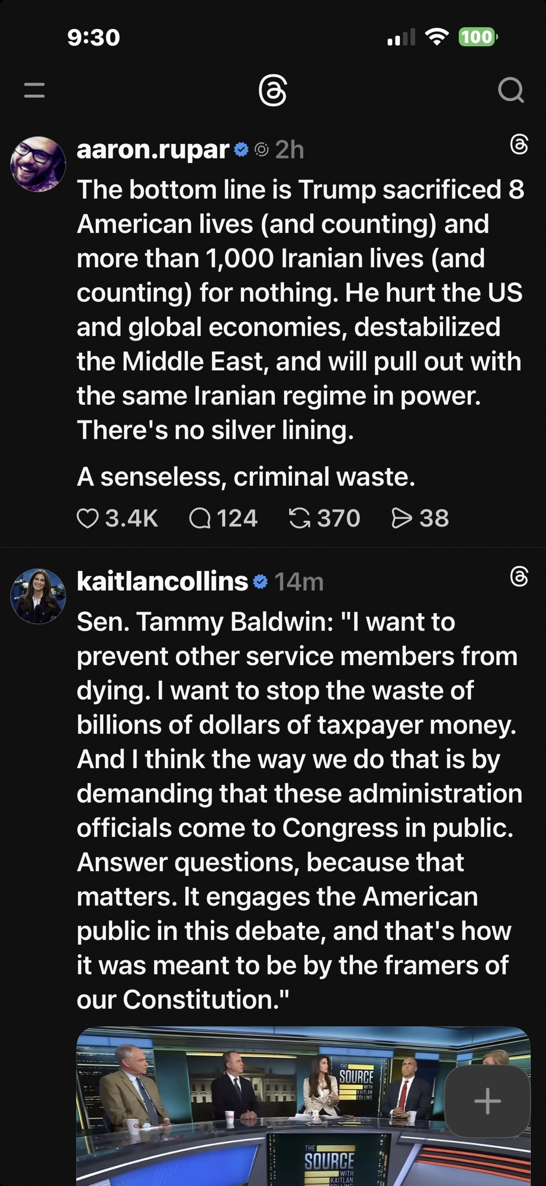Open the search magnifier icon
Screen dimensions: 546x1186
click(x=510, y=91)
